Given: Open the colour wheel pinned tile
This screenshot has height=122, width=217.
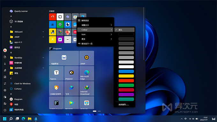Looking at the screenshot, I should (60, 32).
